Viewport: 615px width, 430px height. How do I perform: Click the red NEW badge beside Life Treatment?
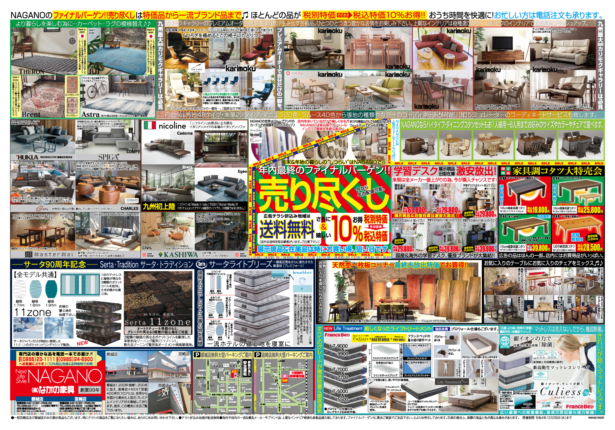click(x=328, y=329)
